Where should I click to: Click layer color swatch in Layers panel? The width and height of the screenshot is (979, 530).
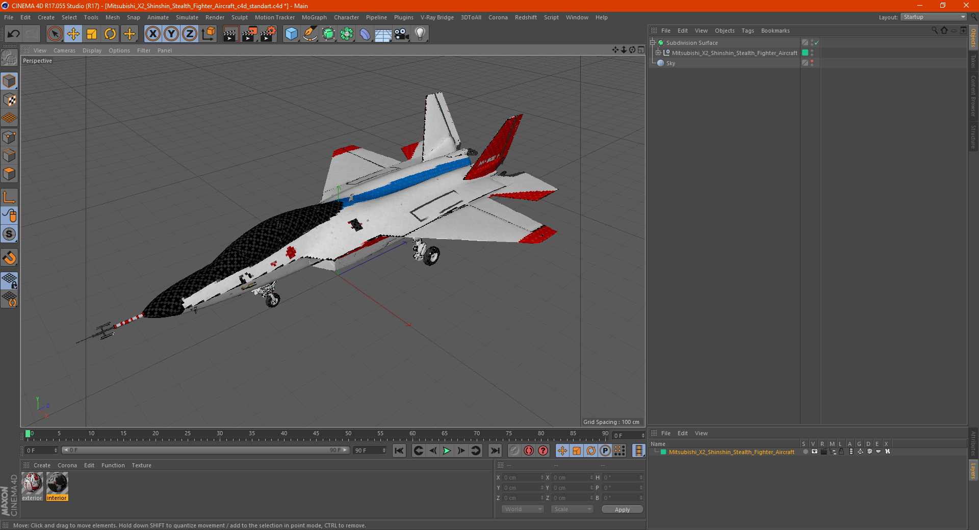663,452
